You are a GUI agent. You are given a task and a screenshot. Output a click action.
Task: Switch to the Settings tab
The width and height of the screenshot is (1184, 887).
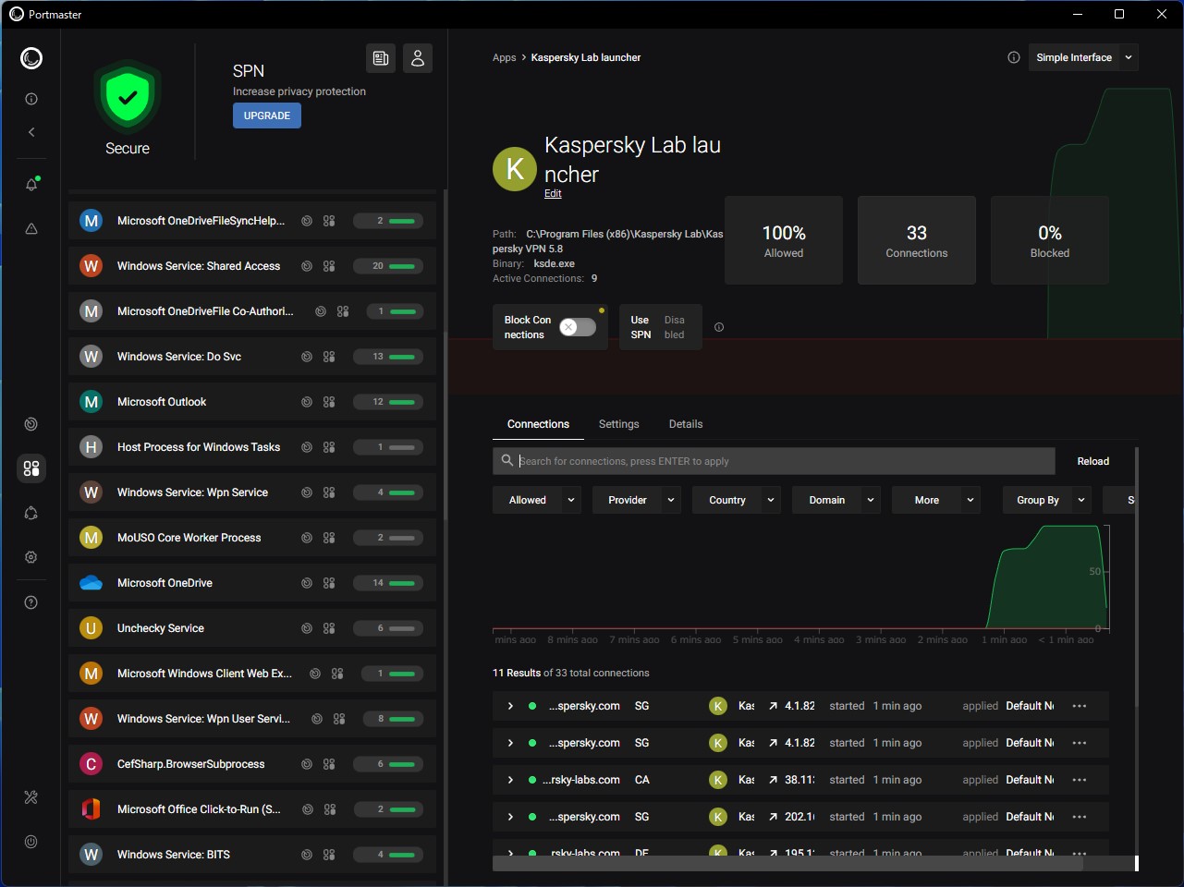(619, 424)
